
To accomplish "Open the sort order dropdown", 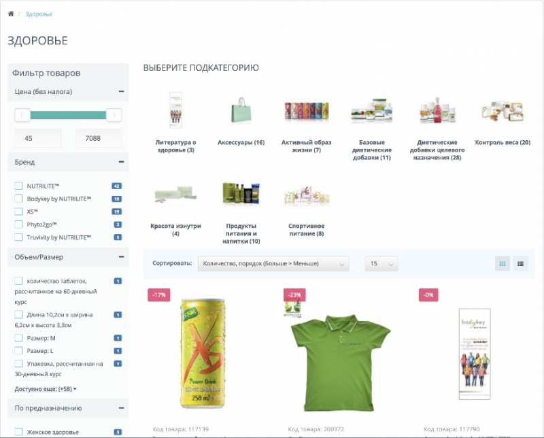I will tap(273, 264).
